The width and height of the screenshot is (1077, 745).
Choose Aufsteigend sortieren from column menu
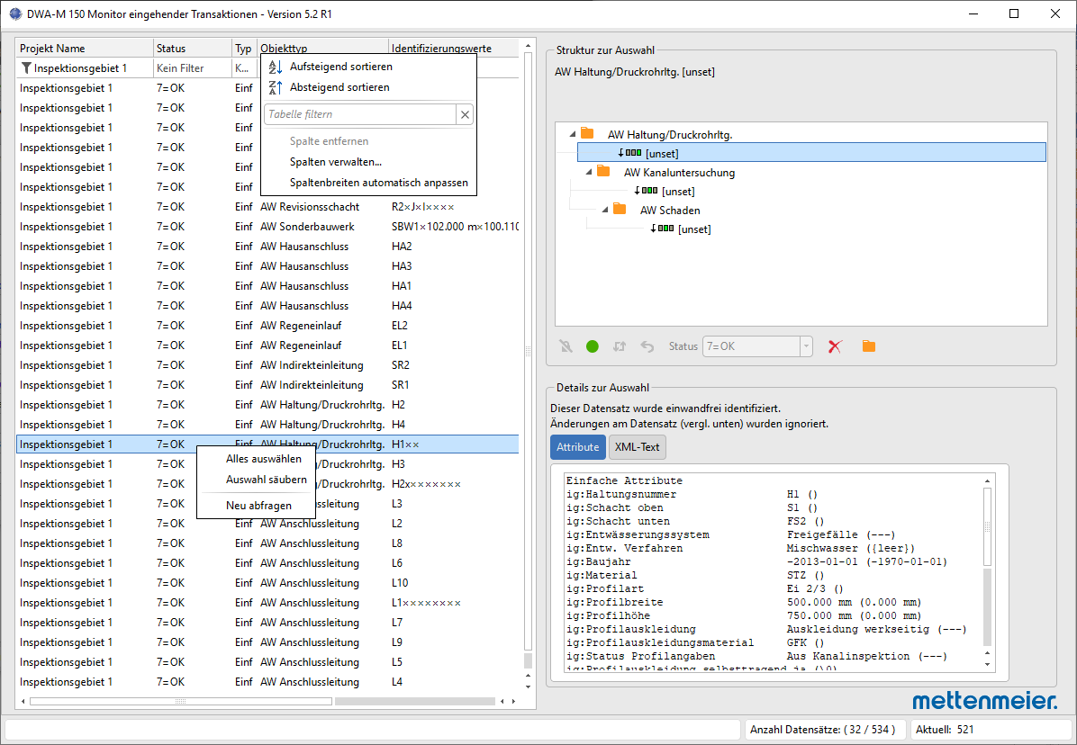pyautogui.click(x=340, y=67)
